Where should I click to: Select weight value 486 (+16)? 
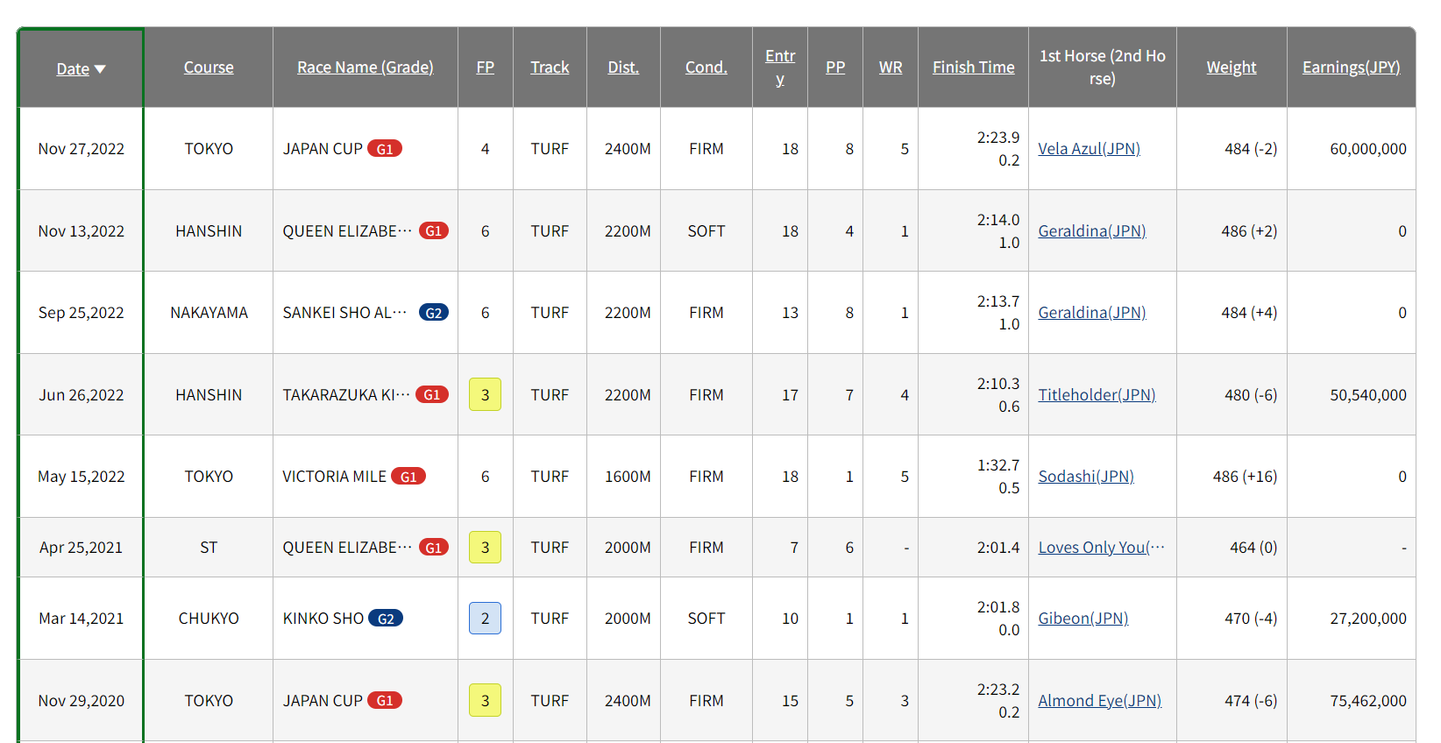click(1245, 477)
